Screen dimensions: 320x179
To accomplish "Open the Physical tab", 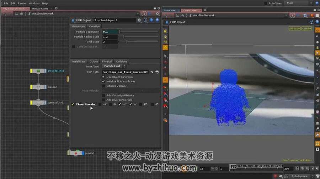I will click(x=107, y=61).
